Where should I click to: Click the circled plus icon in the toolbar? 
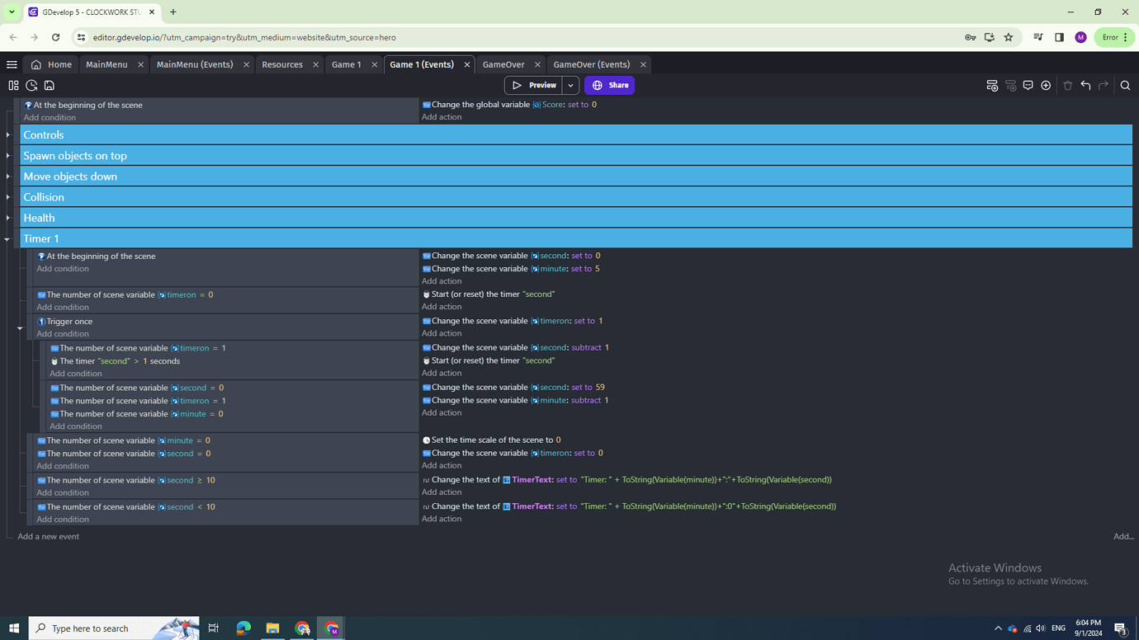click(1046, 85)
